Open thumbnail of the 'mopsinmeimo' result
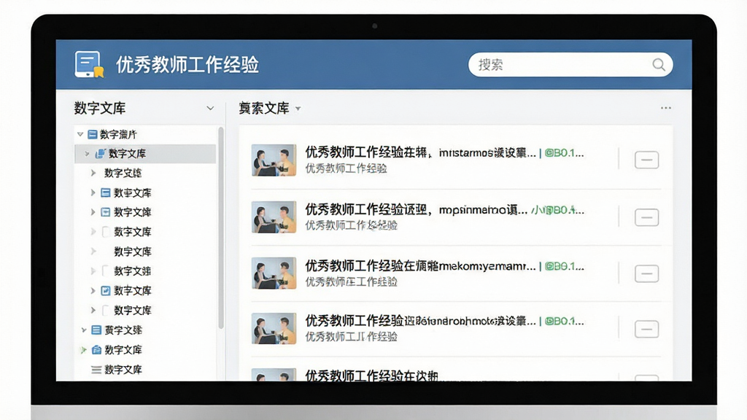The image size is (747, 420). [x=274, y=217]
